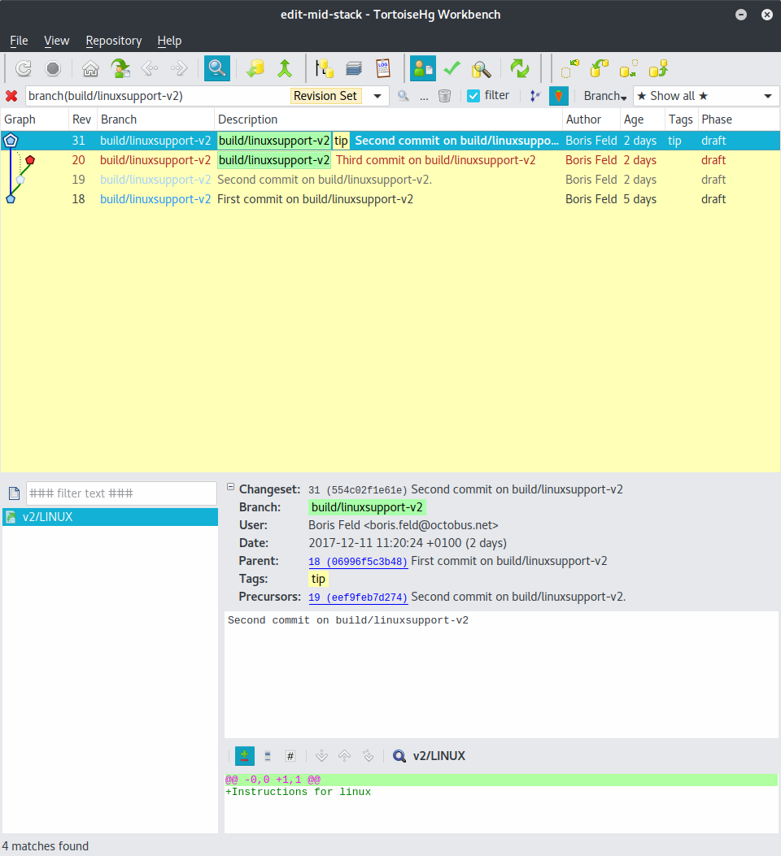Switch to commit view checkmark icon
The height and width of the screenshot is (856, 781).
(452, 69)
